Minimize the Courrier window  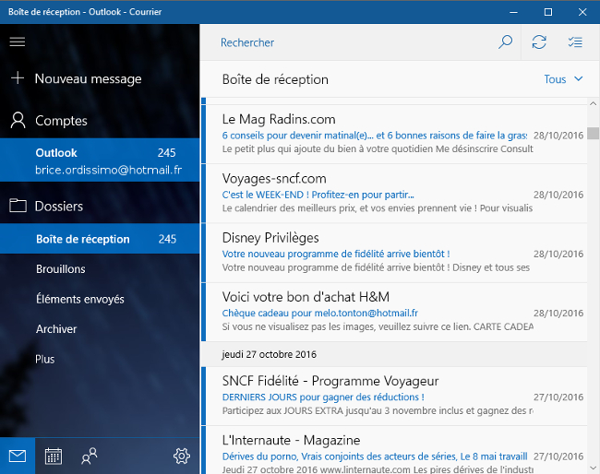coord(513,12)
